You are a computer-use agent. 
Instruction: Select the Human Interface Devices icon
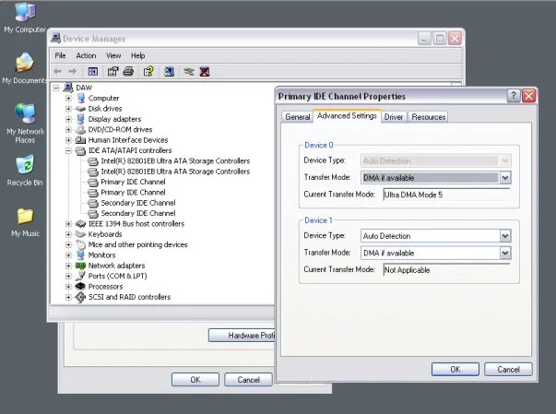[80, 139]
